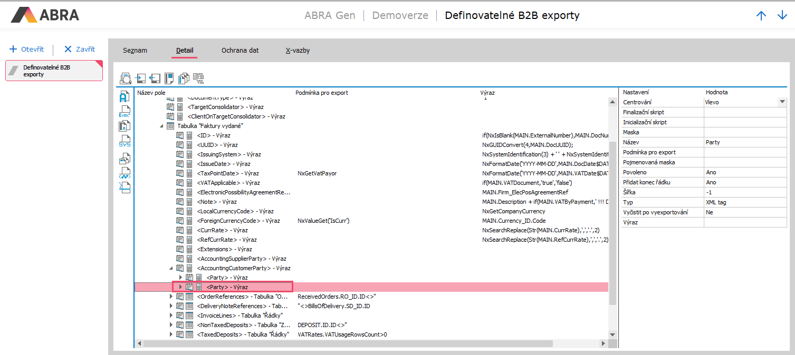This screenshot has width=795, height=355.
Task: Click the notepad icon of the <CurrRate> row
Action: [180, 230]
